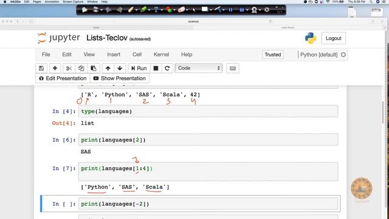Click the kernel idle circle indicator
Viewport: 389px width, 219px height.
coord(343,55)
